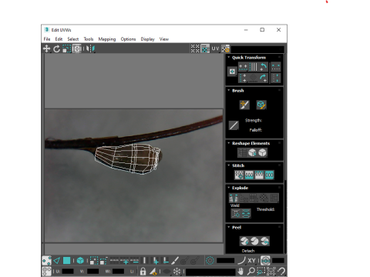Viewport: 370px width, 277px height.
Task: Click Straighten Selection grid icon
Action: click(242, 153)
